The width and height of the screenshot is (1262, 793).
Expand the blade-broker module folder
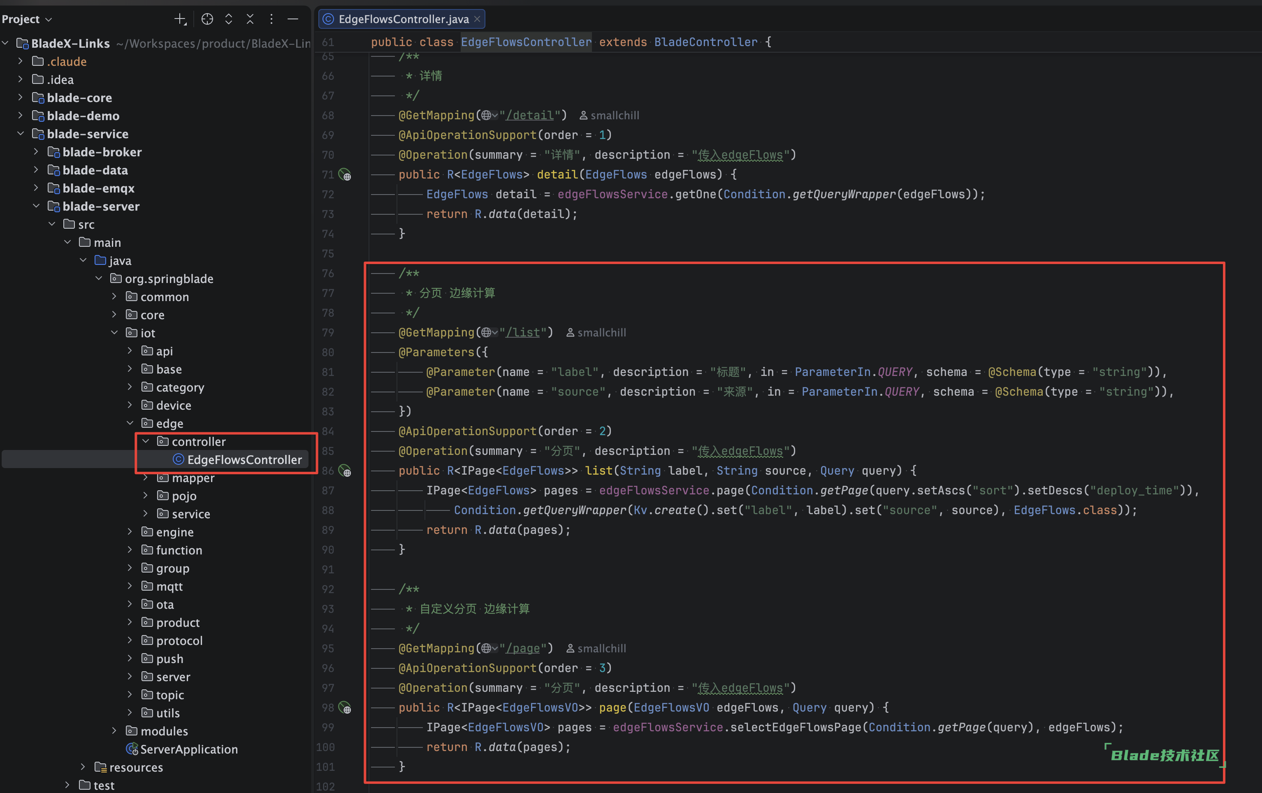(x=36, y=152)
